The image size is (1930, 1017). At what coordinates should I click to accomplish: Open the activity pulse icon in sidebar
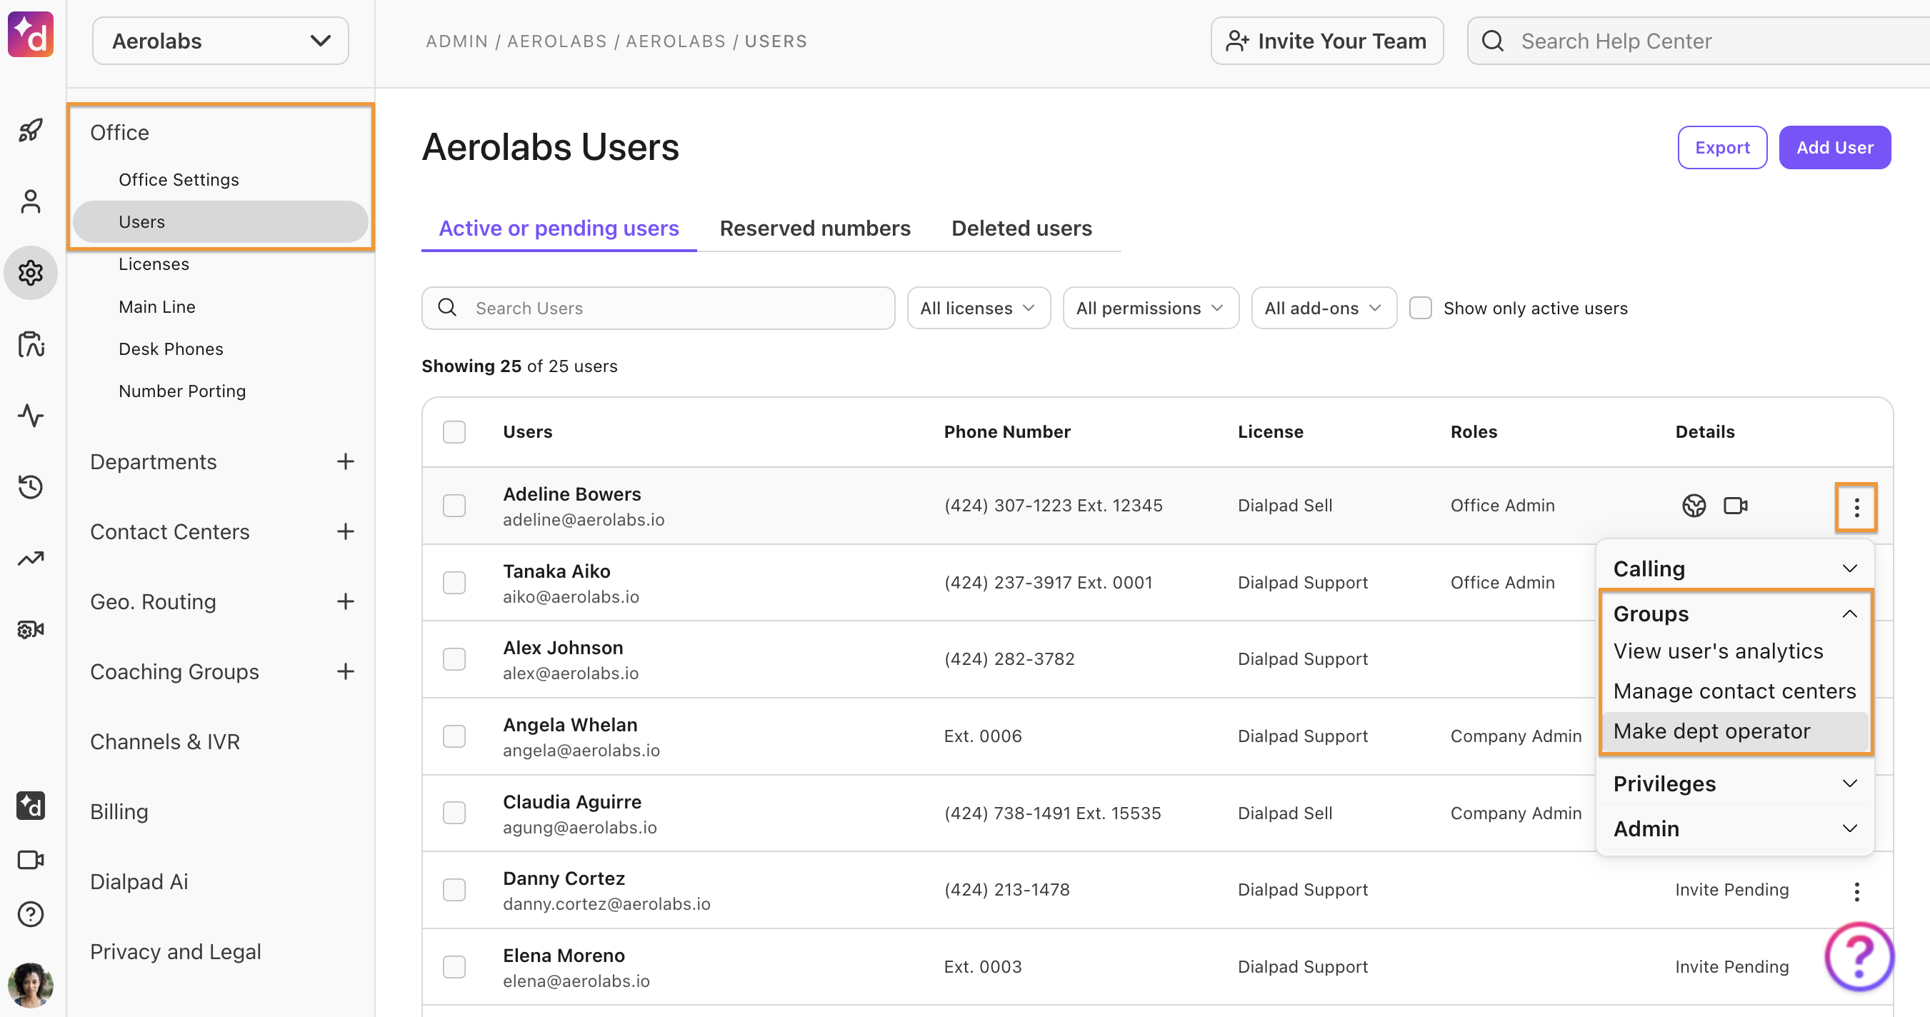[x=31, y=415]
